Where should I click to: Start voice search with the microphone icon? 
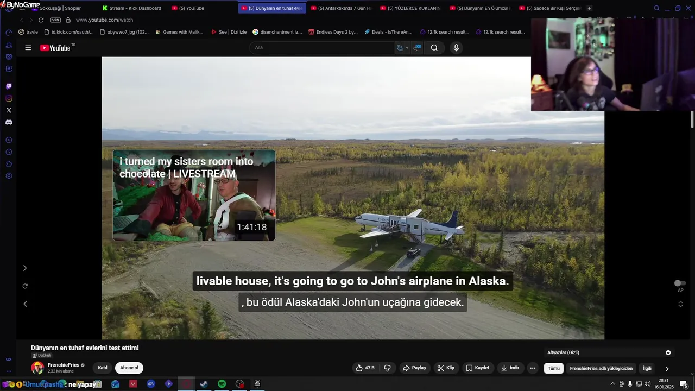click(456, 48)
